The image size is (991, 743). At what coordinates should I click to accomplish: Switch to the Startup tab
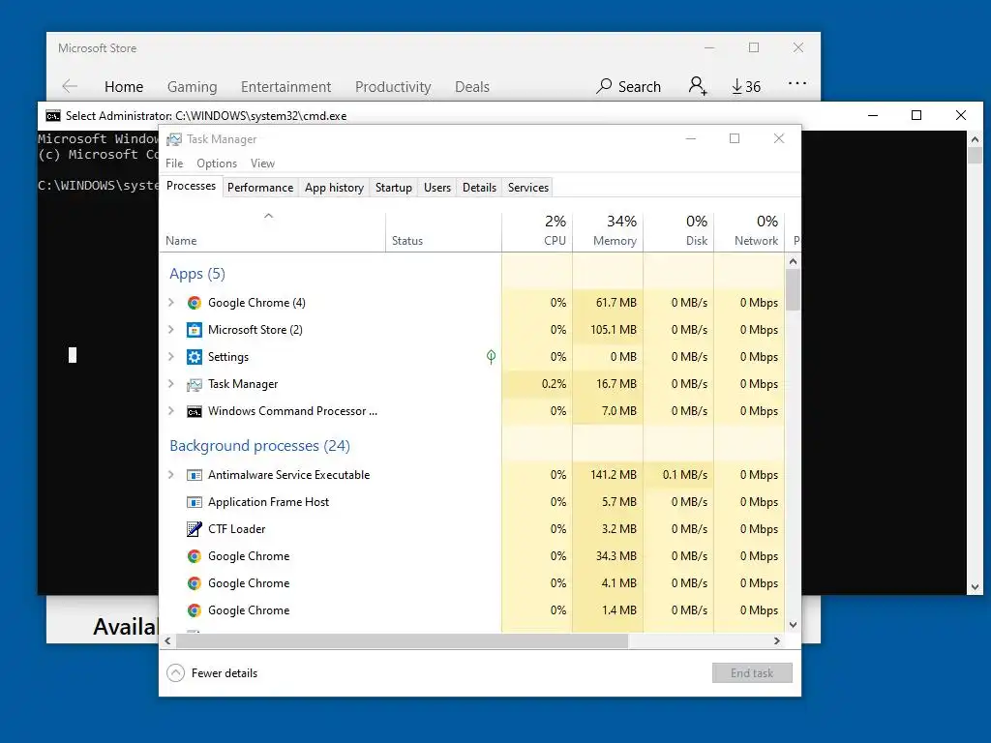[394, 188]
